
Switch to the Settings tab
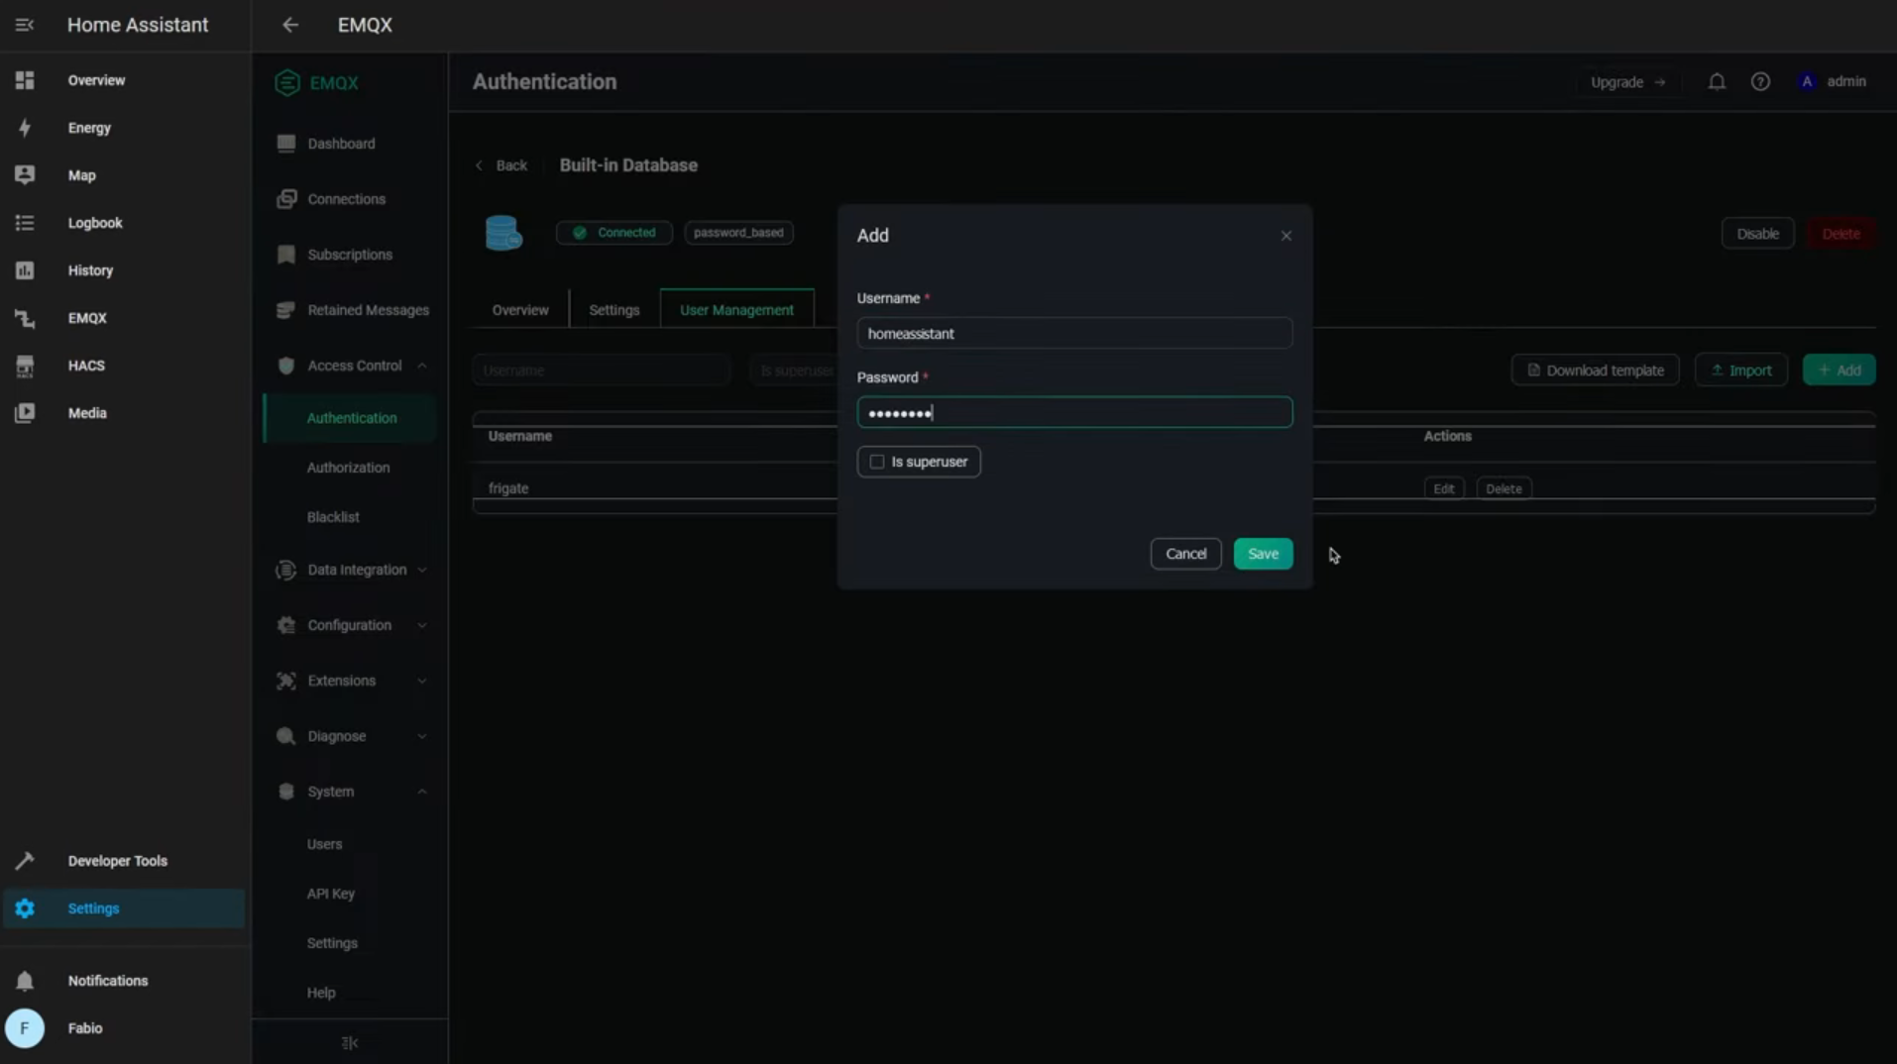[x=614, y=310]
